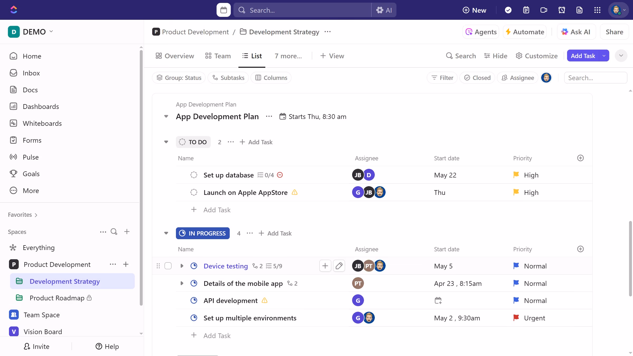Toggle Subtasks display option
This screenshot has width=633, height=356.
[228, 78]
